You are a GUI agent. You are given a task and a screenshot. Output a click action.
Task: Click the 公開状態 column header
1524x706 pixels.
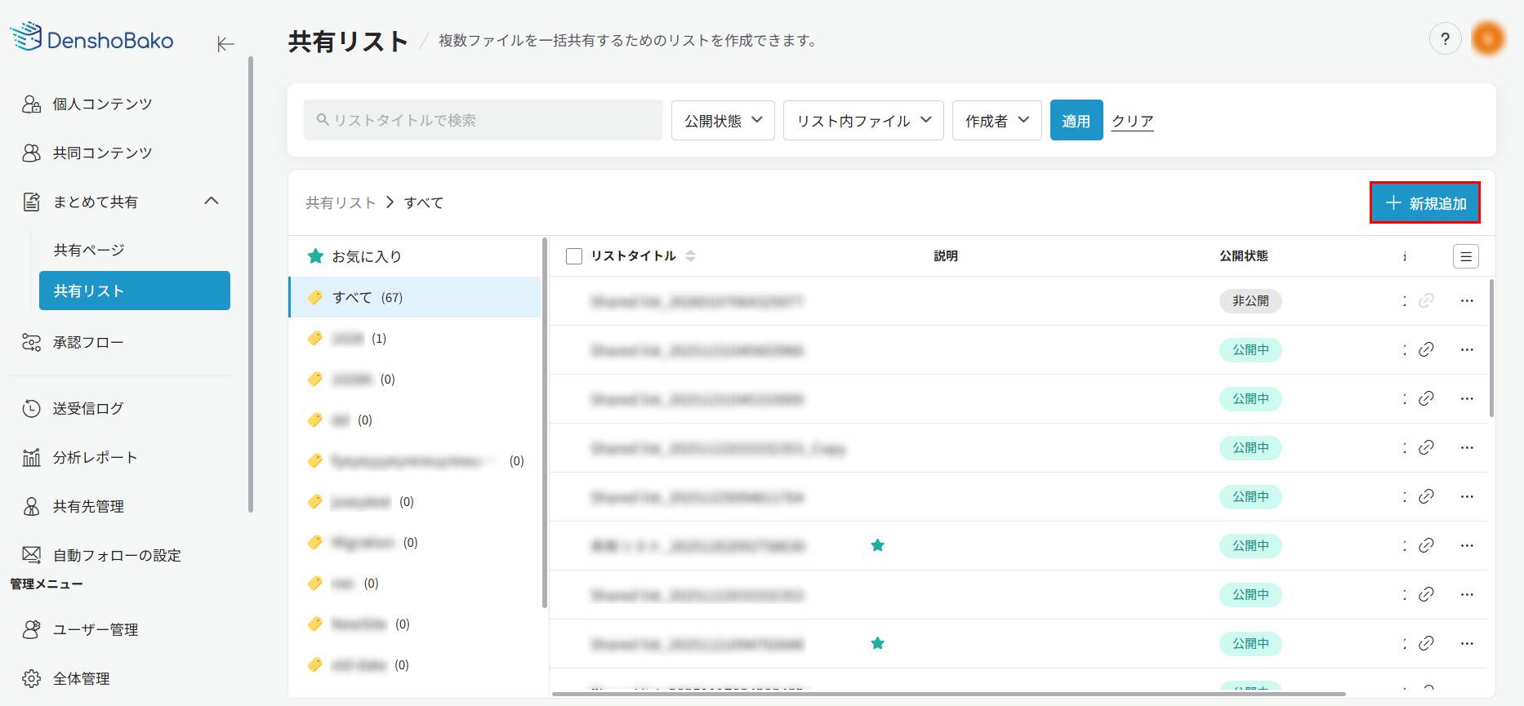[x=1244, y=255]
